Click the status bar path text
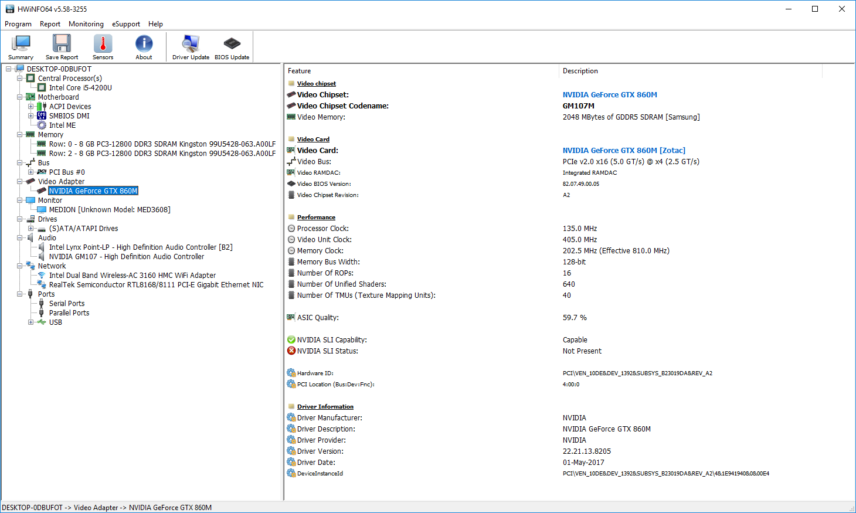Screen dimensions: 856x513 [x=107, y=508]
